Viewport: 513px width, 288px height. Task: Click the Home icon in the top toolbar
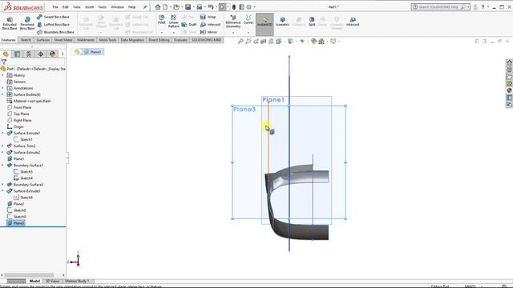pos(158,7)
